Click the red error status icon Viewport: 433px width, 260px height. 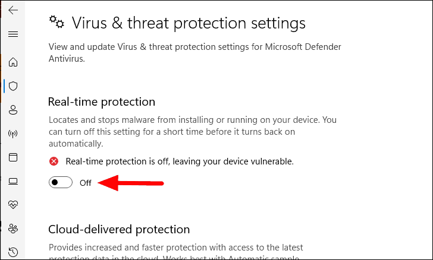coord(54,161)
